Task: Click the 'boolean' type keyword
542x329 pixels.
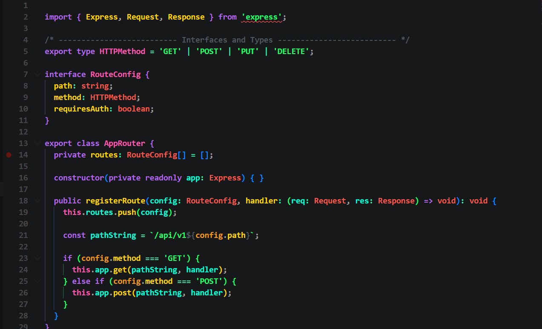Action: click(x=134, y=109)
